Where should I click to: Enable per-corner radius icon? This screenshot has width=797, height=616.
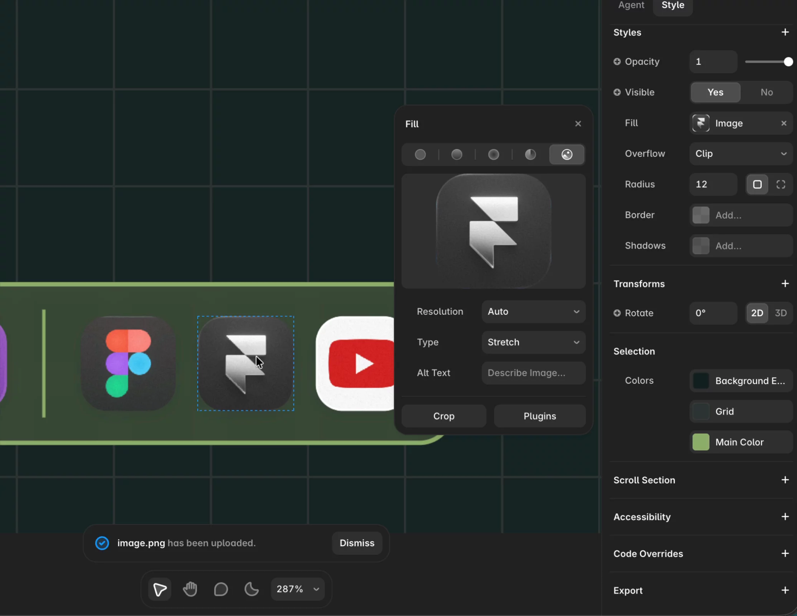[x=780, y=184]
